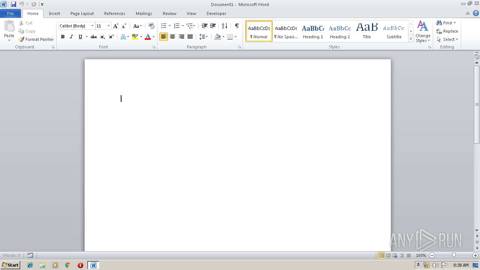
Task: Open the Font dialog launcher
Action: tap(154, 47)
